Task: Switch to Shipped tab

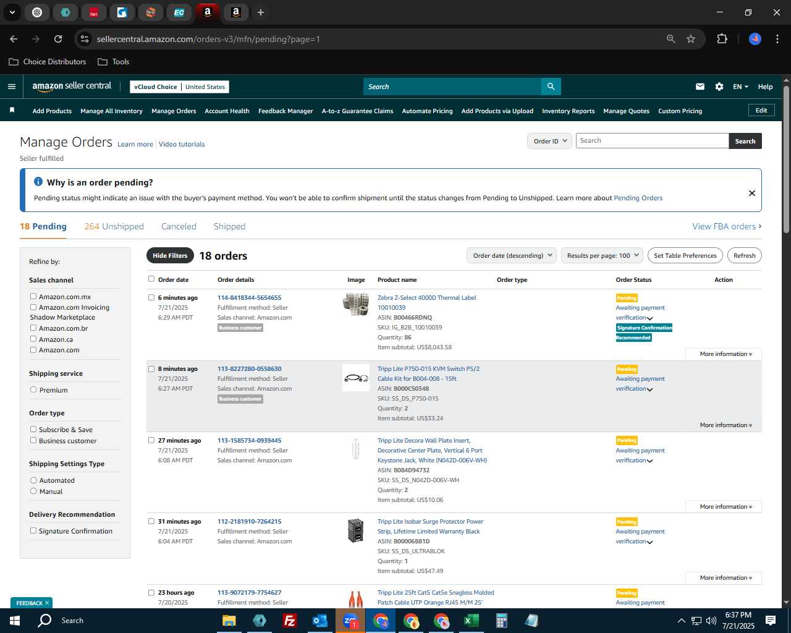Action: pos(229,226)
